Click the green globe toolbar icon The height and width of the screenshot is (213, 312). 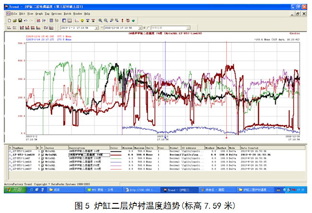coord(133,21)
